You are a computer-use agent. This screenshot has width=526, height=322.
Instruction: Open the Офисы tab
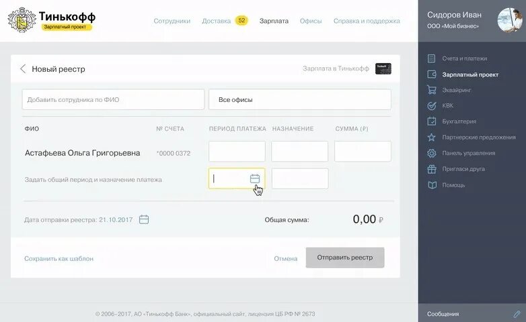click(x=311, y=21)
